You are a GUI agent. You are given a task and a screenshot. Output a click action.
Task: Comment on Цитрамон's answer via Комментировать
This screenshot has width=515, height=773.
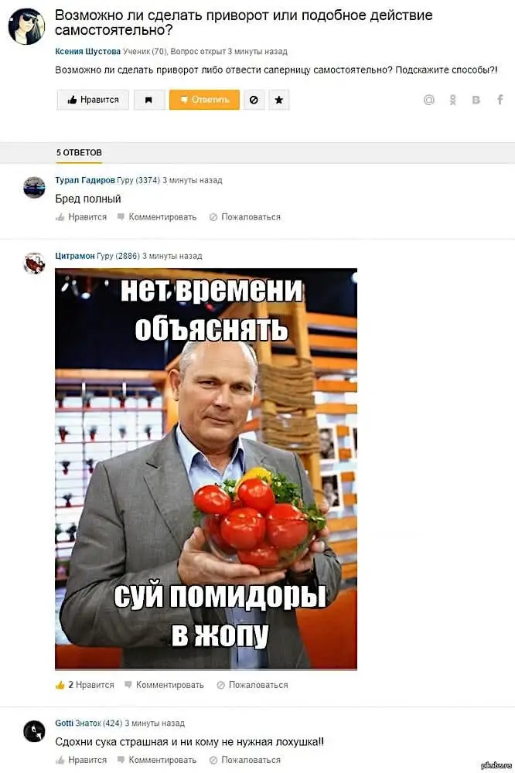click(164, 685)
